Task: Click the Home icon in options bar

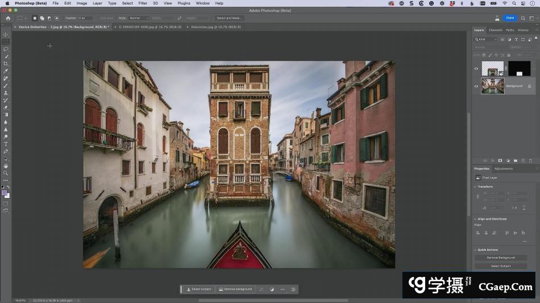Action: (8, 18)
